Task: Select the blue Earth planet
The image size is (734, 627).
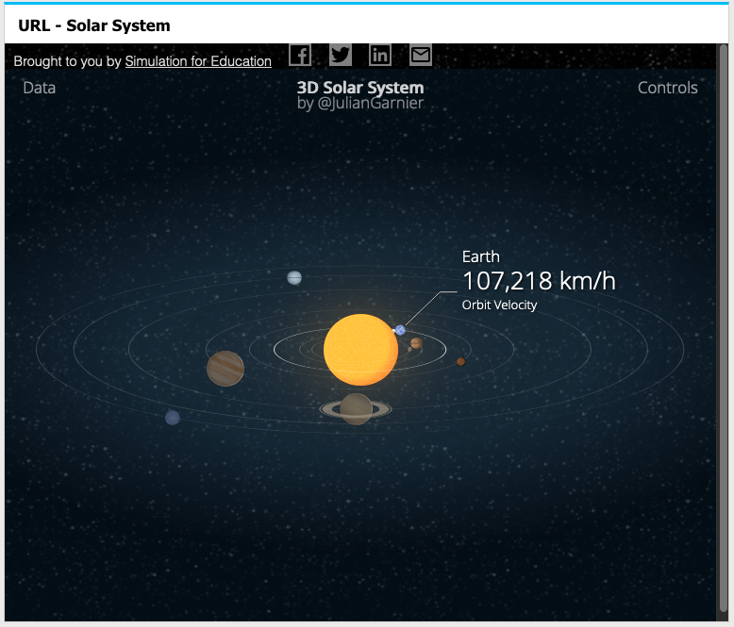Action: coord(400,330)
